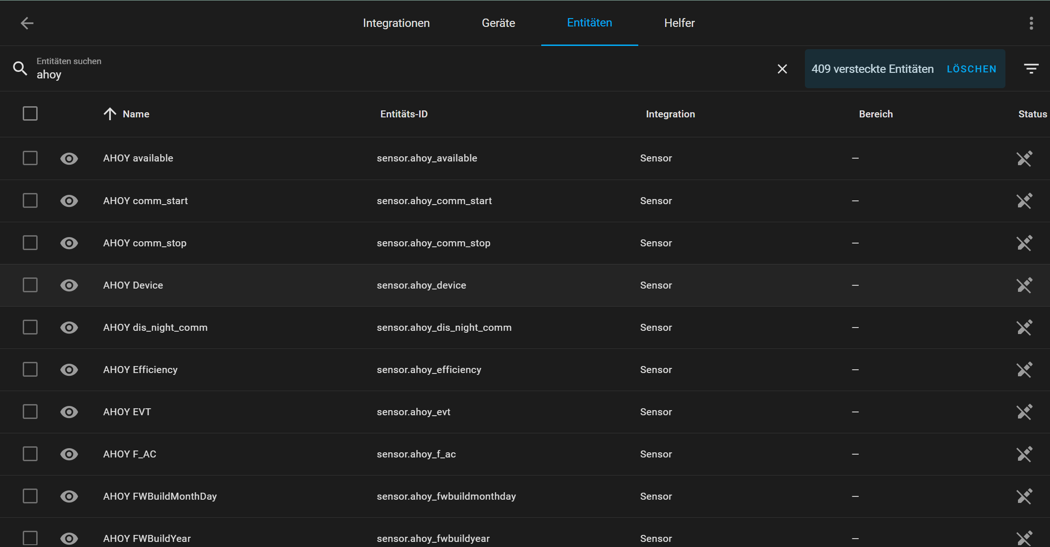The width and height of the screenshot is (1050, 547).
Task: Toggle visibility eye for AHOY comm_start
Action: pyautogui.click(x=69, y=200)
